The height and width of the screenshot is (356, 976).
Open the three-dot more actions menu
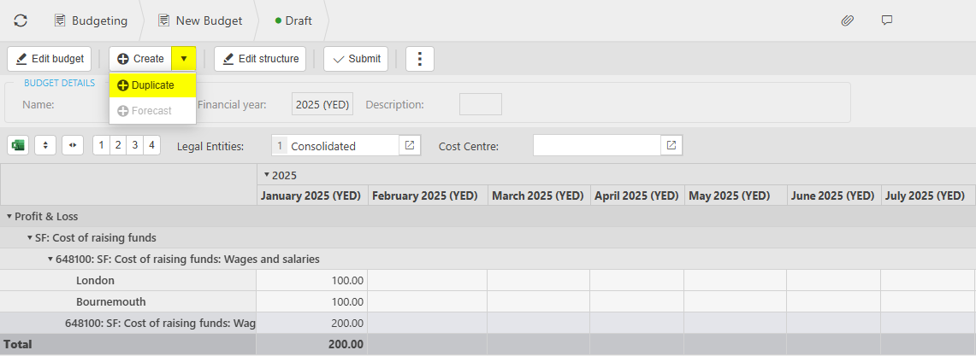(x=419, y=59)
